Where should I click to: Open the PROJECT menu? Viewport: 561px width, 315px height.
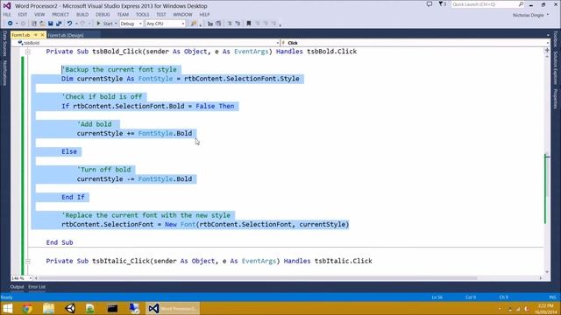click(60, 15)
